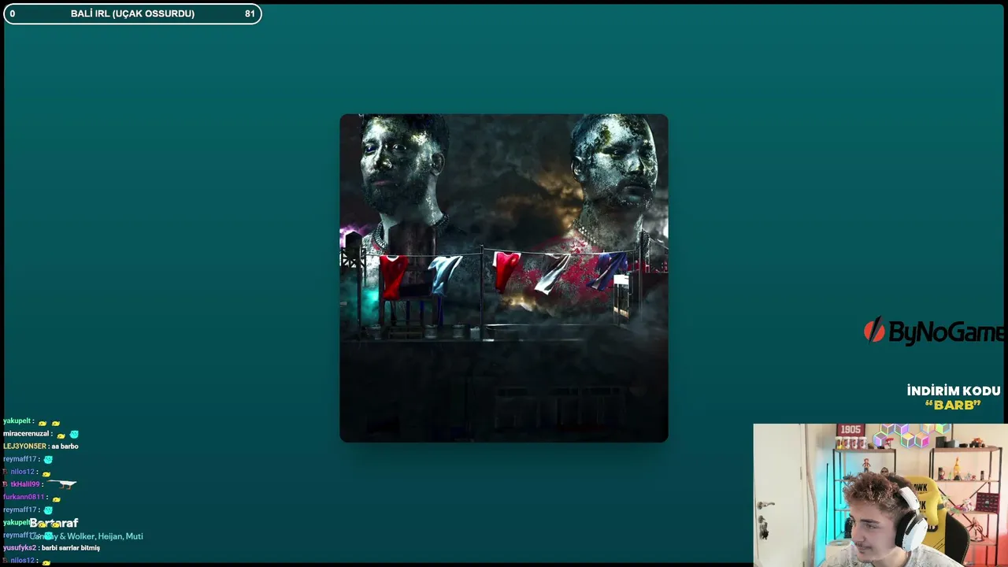Click the cyan emote in miracerenuzal's message

pyautogui.click(x=74, y=434)
